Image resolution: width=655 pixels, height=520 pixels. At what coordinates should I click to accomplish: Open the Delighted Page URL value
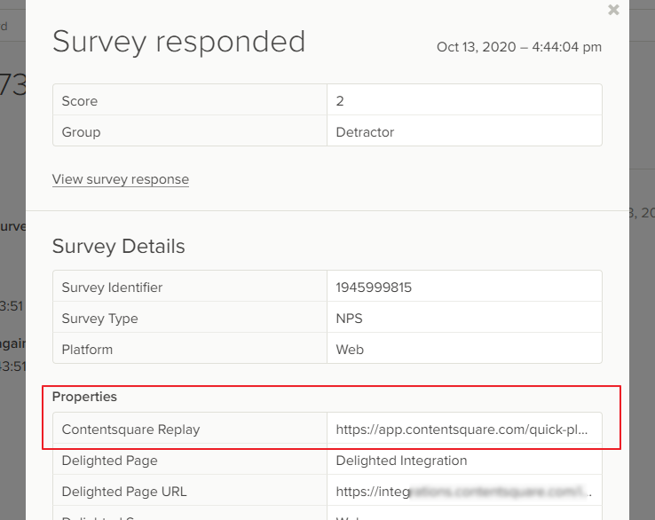point(463,492)
